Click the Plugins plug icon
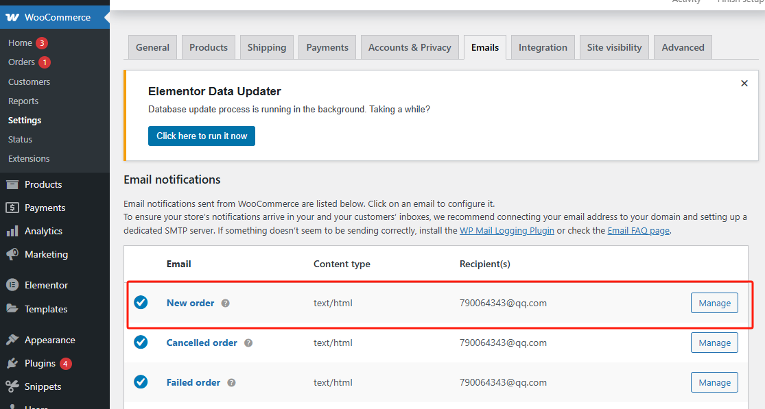 12,363
